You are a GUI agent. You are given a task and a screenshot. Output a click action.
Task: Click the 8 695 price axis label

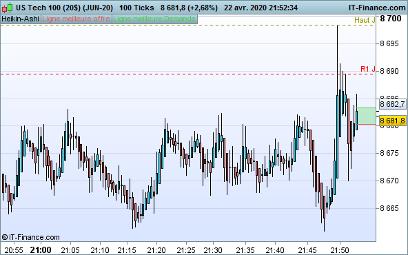pyautogui.click(x=389, y=43)
